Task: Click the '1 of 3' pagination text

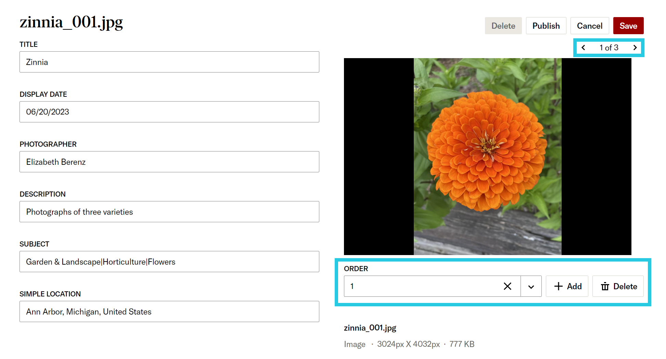Action: (x=609, y=48)
